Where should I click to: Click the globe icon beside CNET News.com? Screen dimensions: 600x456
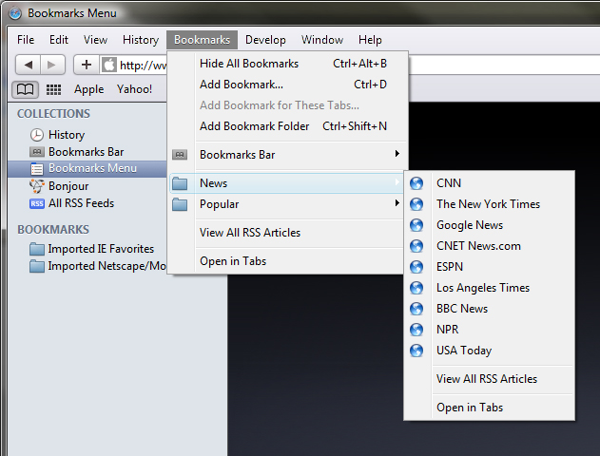416,246
